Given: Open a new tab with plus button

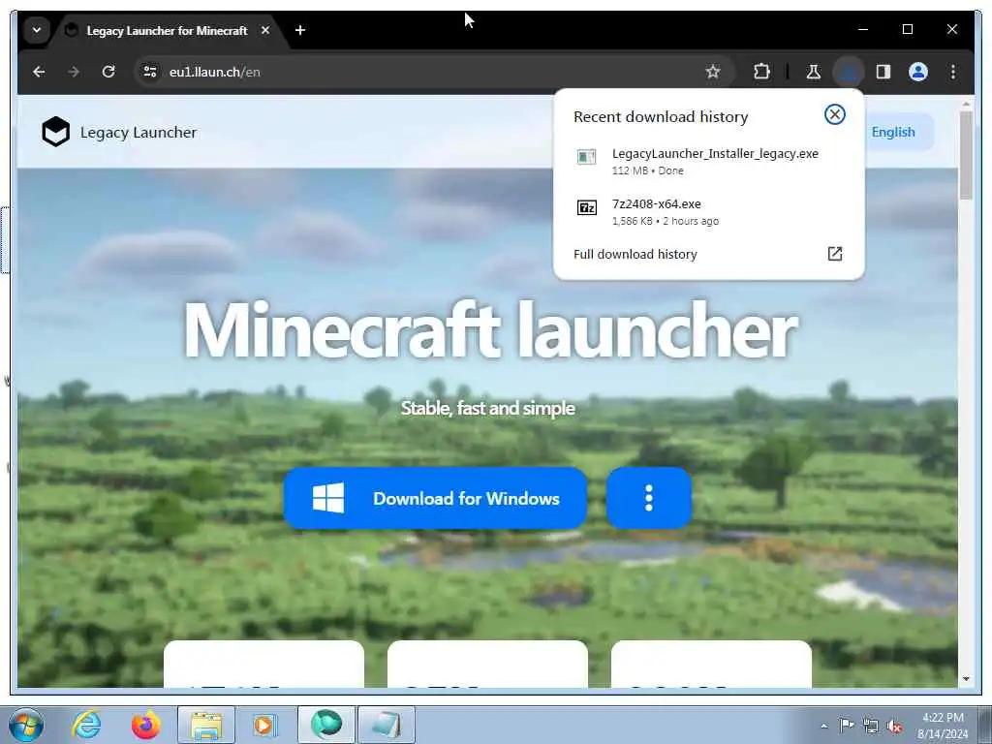Looking at the screenshot, I should [x=300, y=30].
